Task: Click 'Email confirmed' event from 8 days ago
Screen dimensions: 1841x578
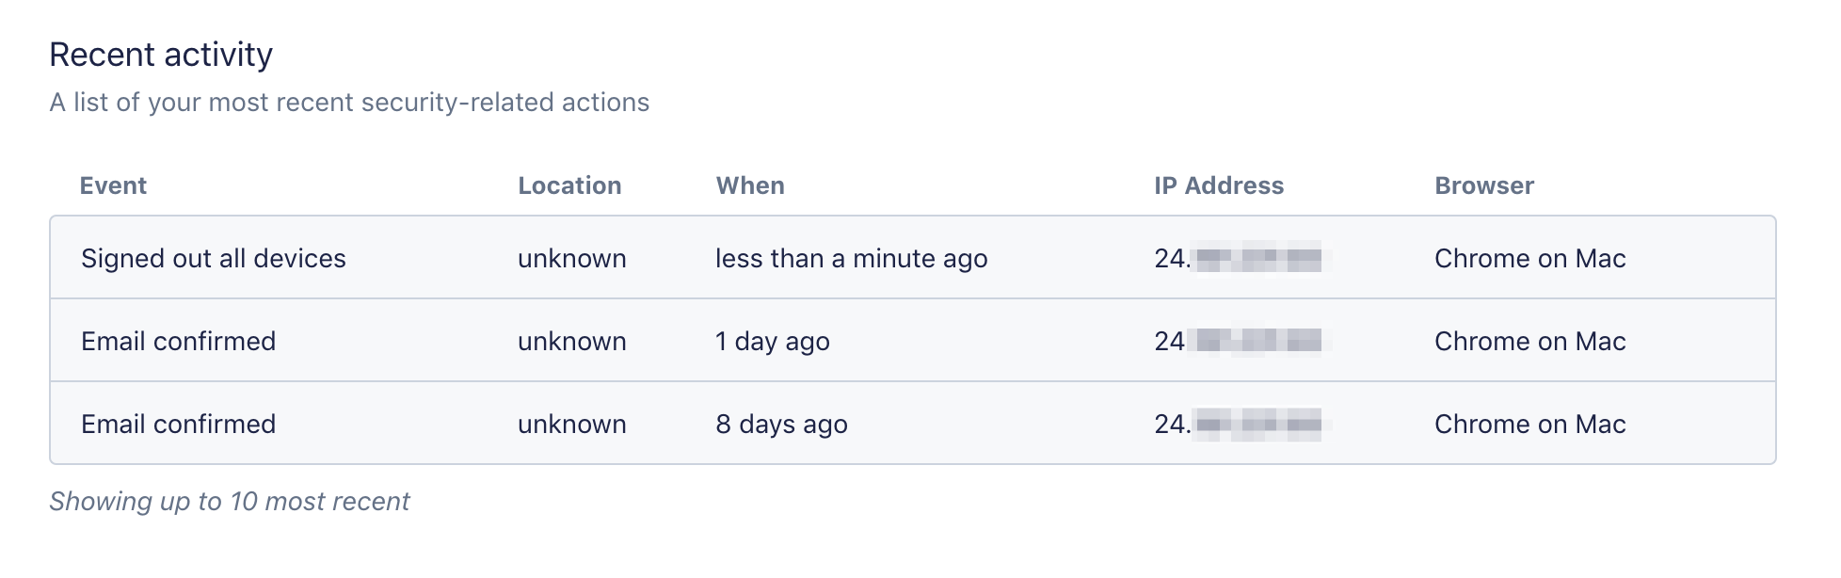Action: [x=178, y=424]
